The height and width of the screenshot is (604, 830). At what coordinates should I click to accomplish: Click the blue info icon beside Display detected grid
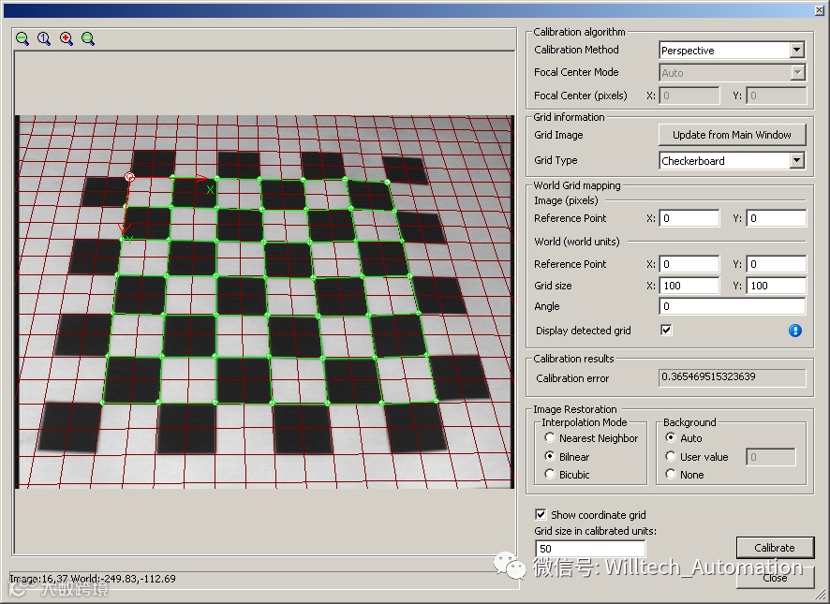[795, 331]
